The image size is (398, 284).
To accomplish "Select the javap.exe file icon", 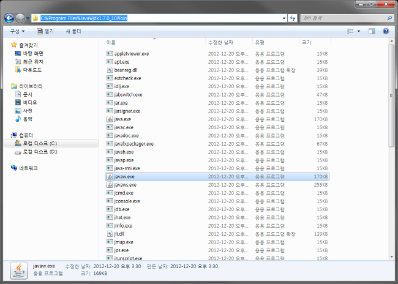I will [x=110, y=160].
